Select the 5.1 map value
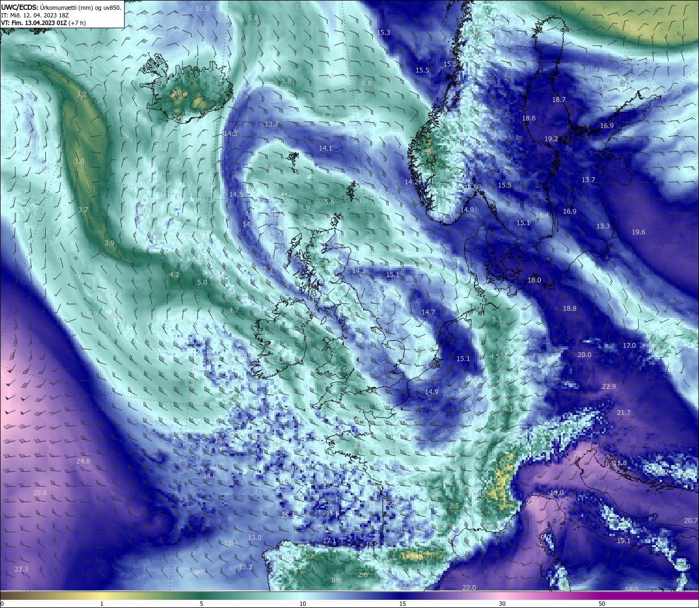This screenshot has height=608, width=699. (497, 320)
